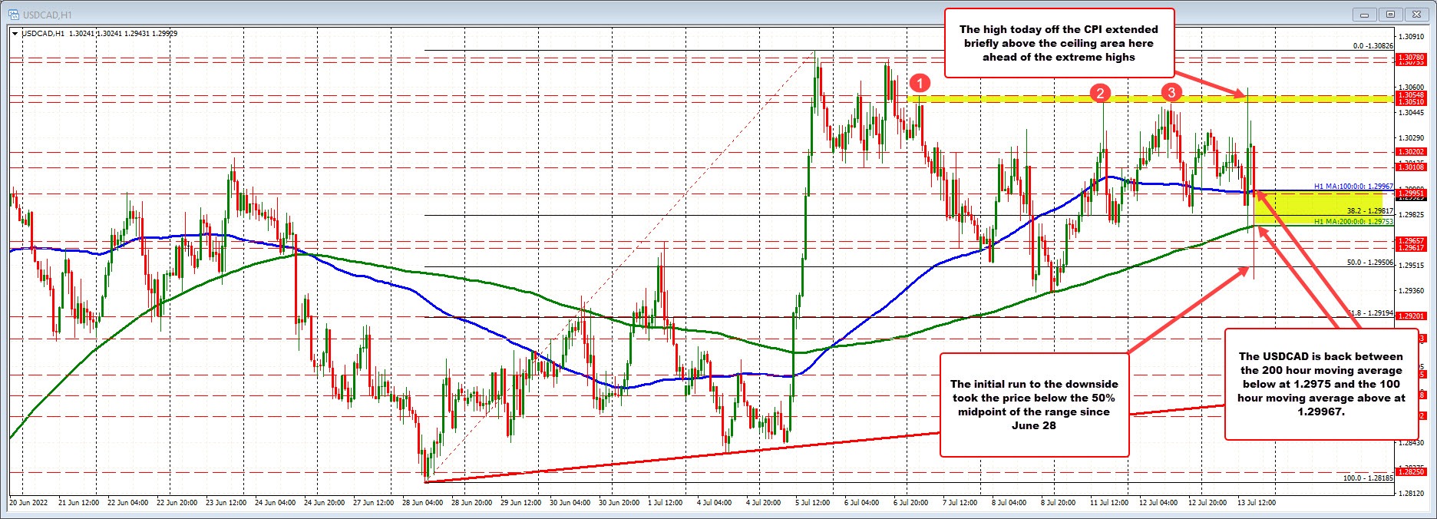Click the 8 Jul 20:00 time axis label
The image size is (1437, 519).
1059,503
